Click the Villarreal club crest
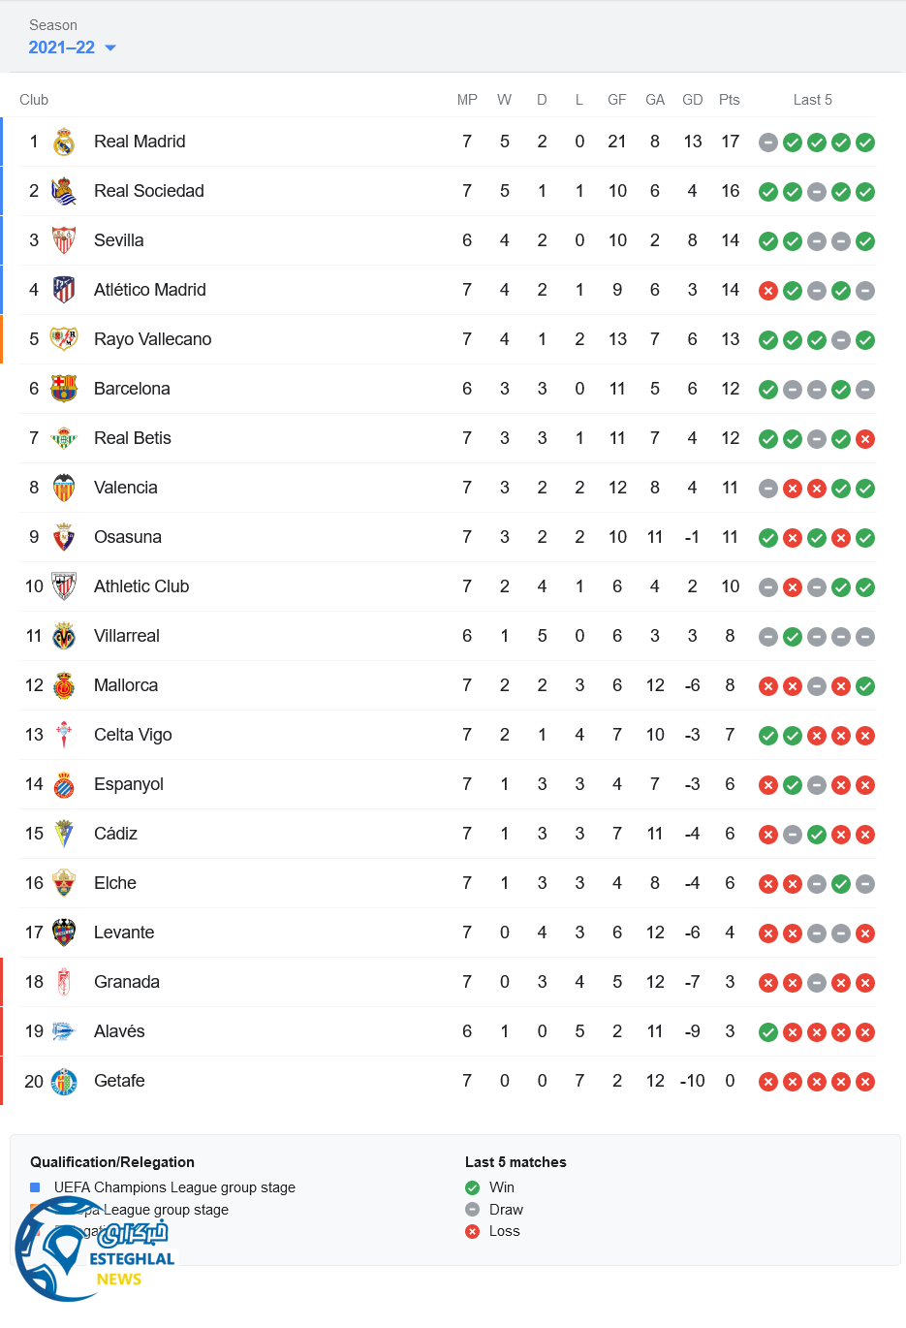 [x=64, y=637]
